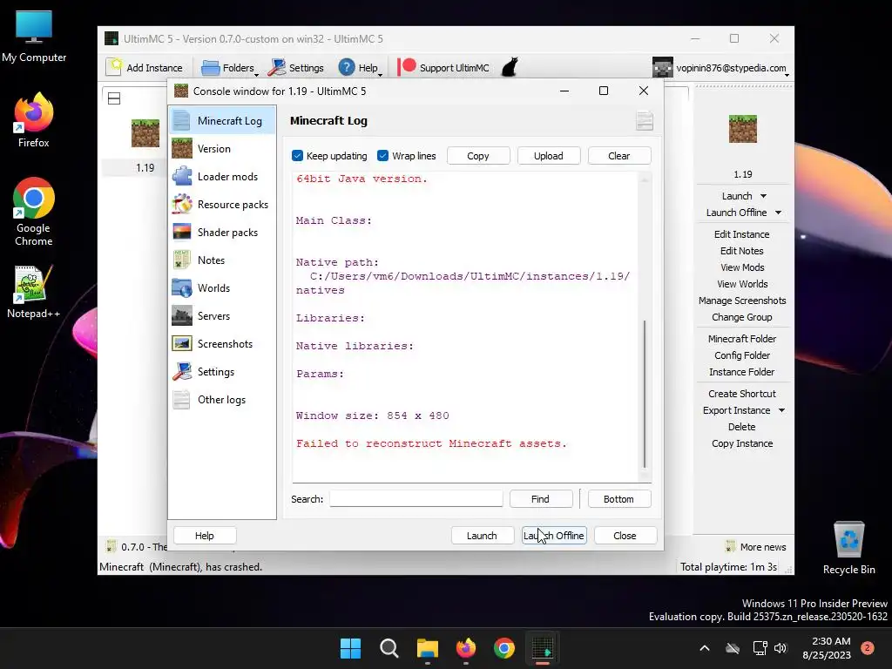The height and width of the screenshot is (669, 892).
Task: Click the black cat icon in toolbar
Action: point(510,67)
